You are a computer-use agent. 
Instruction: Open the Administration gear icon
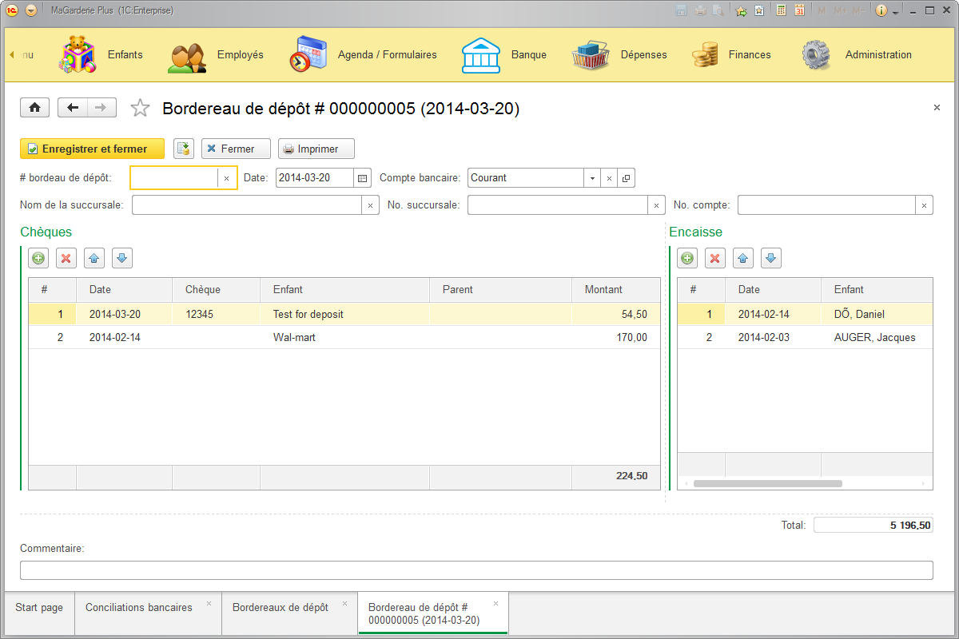point(816,54)
